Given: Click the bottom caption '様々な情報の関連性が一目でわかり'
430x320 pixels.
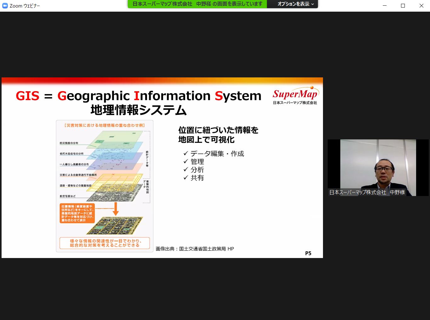Looking at the screenshot, I should coord(105,241).
